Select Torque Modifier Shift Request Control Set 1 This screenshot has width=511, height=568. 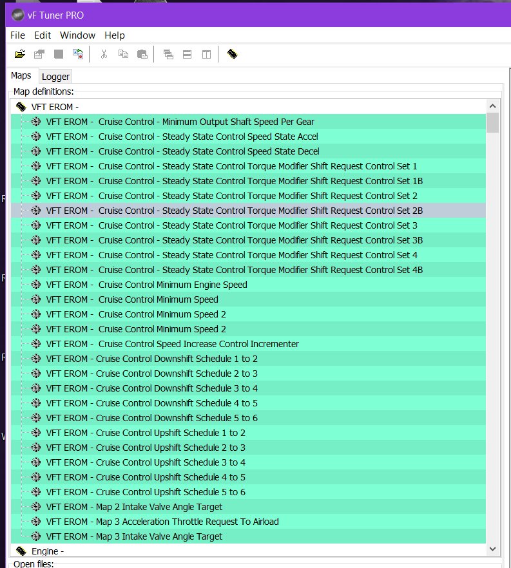(248, 166)
